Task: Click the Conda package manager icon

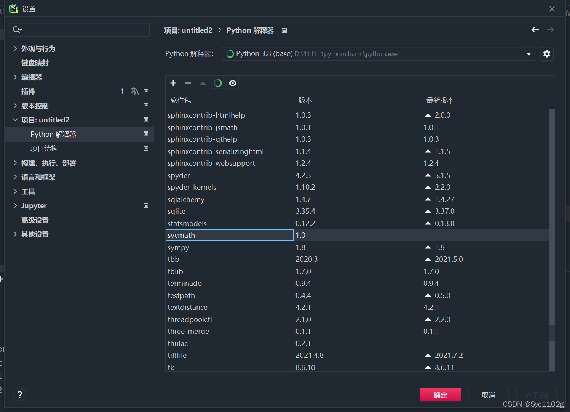Action: 218,83
